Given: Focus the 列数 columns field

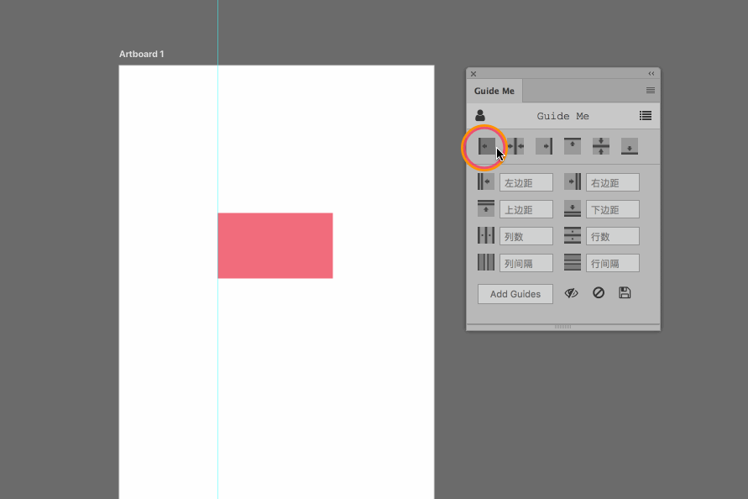Looking at the screenshot, I should pyautogui.click(x=526, y=236).
